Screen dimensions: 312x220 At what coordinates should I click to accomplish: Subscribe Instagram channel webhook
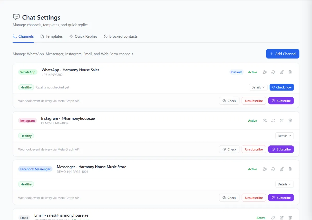(x=281, y=149)
